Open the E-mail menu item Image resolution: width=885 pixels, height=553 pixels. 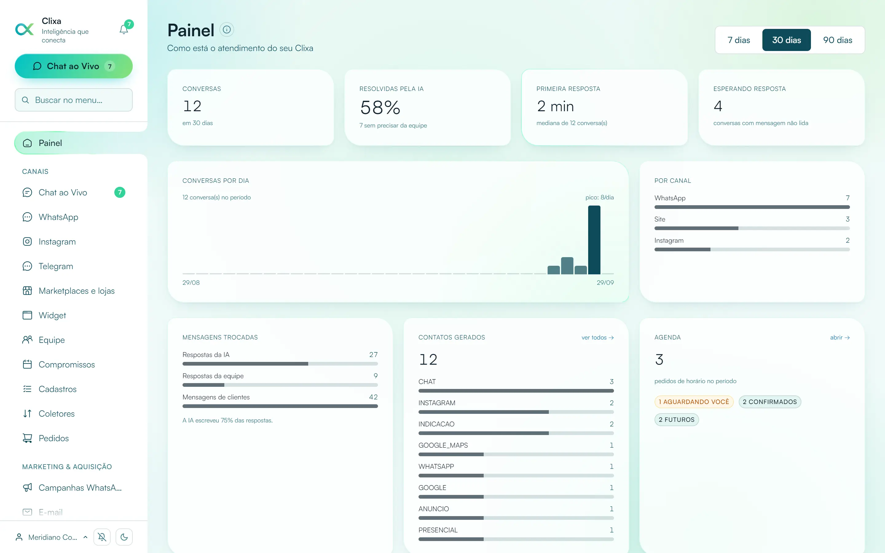pyautogui.click(x=73, y=512)
